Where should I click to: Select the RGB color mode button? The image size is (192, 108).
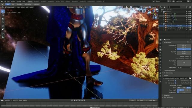point(184,88)
